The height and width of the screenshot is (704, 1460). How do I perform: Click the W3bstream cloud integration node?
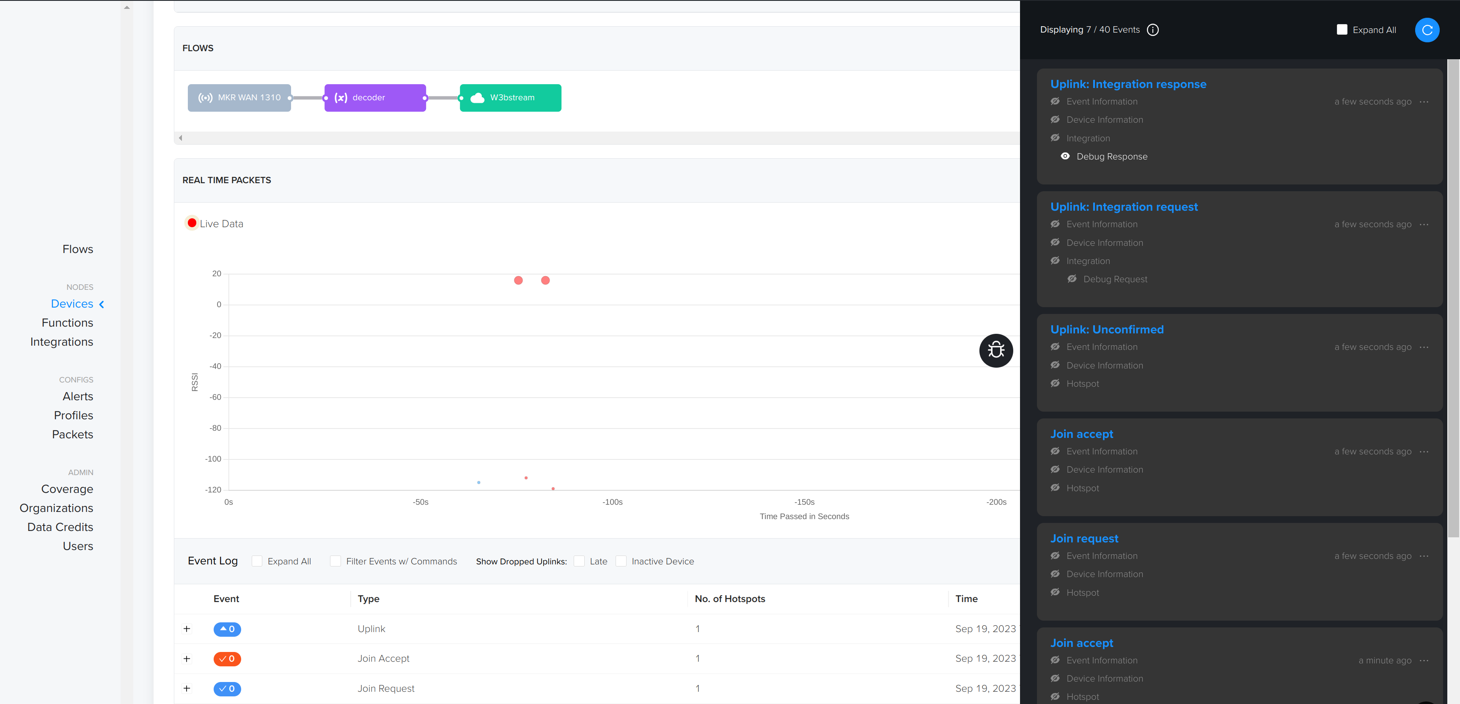pyautogui.click(x=510, y=97)
